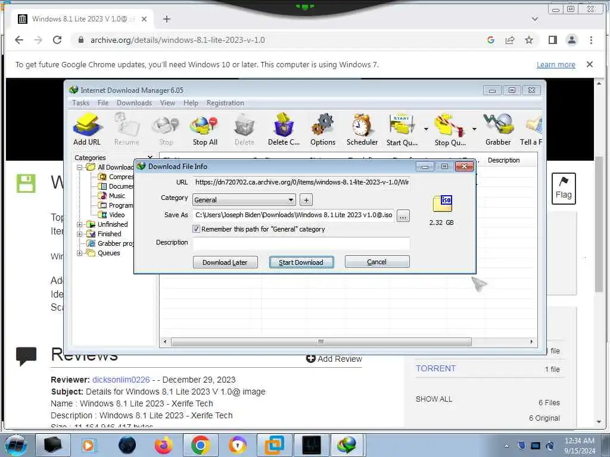Collapse All Downloads tree node

click(79, 167)
